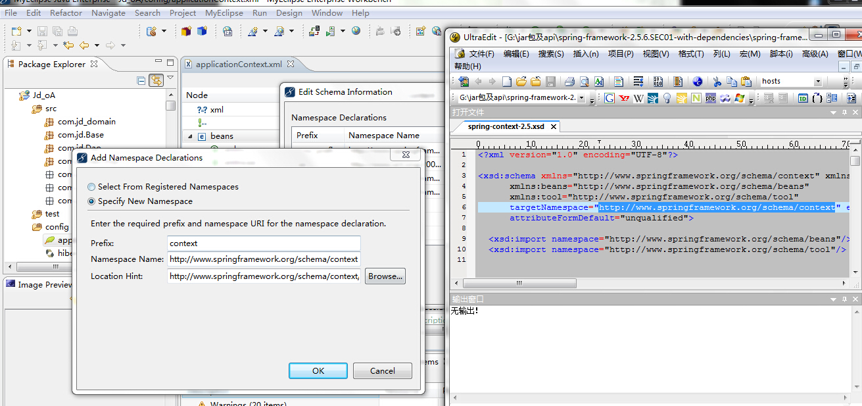Click UltraEdit print preview icon
The height and width of the screenshot is (406, 862).
pyautogui.click(x=584, y=82)
